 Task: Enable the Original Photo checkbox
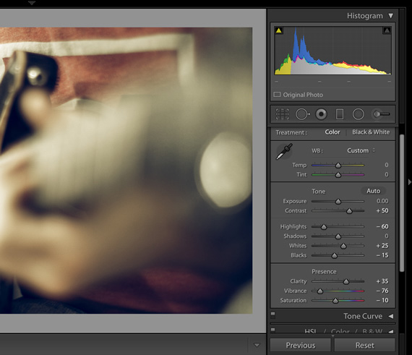tap(277, 94)
